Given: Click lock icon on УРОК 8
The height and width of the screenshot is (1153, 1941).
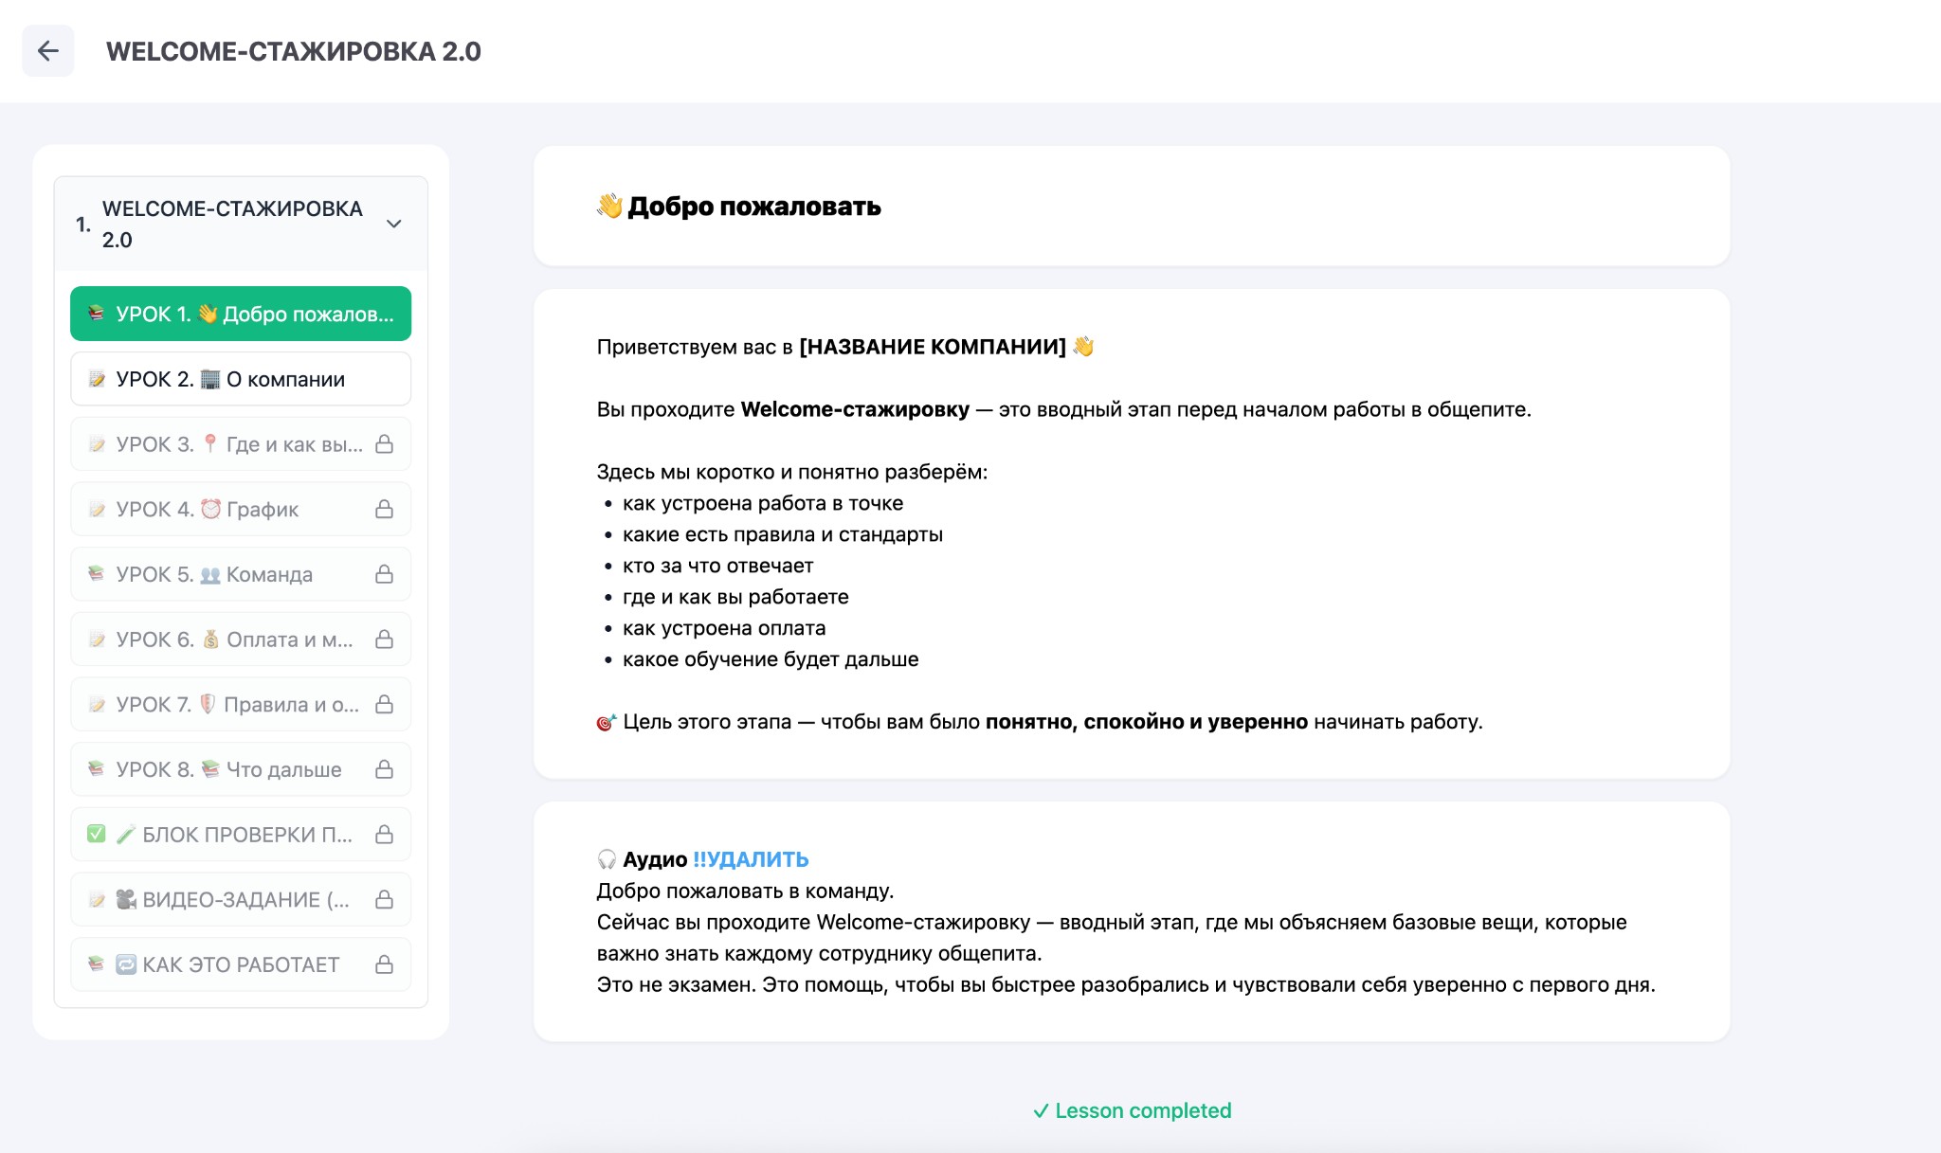Looking at the screenshot, I should click(384, 769).
